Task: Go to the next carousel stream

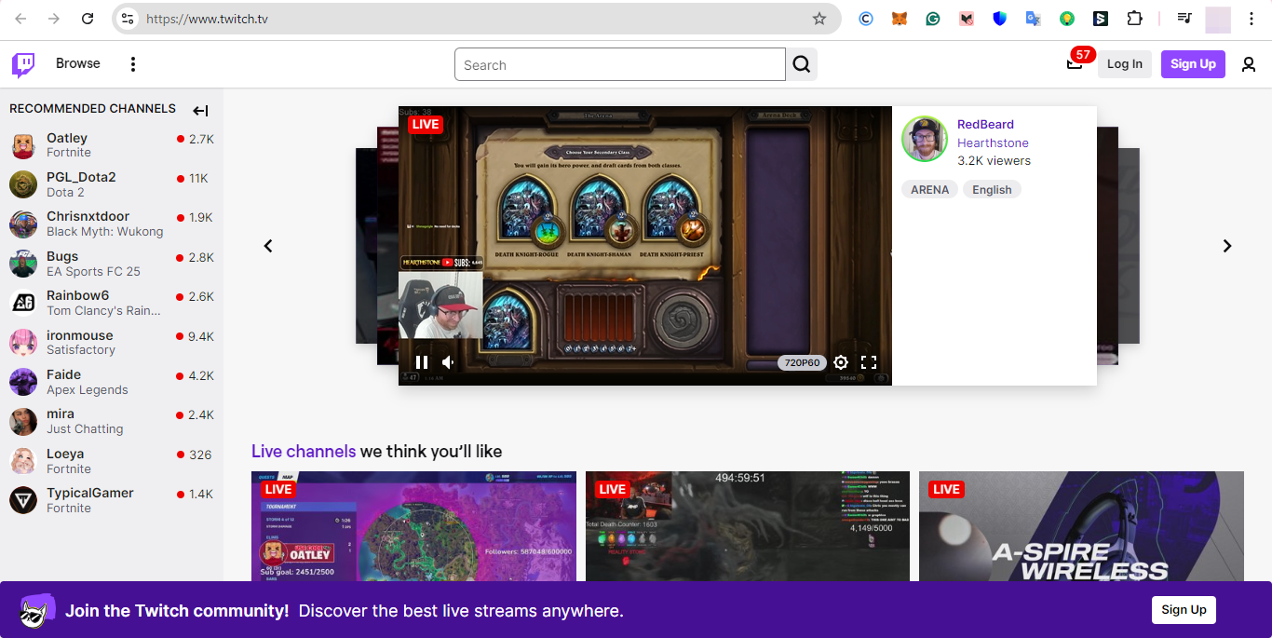Action: click(1227, 246)
